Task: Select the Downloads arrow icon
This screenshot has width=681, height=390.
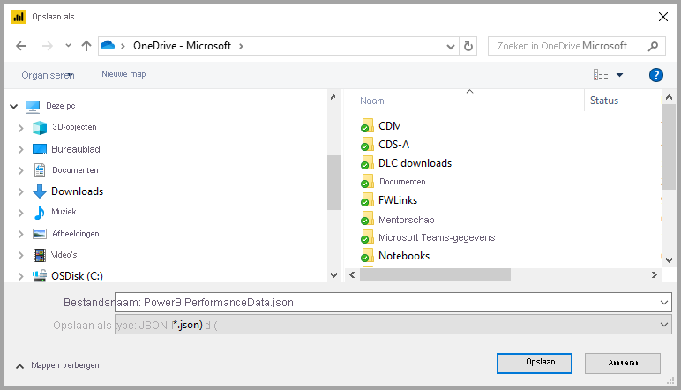Action: [40, 191]
